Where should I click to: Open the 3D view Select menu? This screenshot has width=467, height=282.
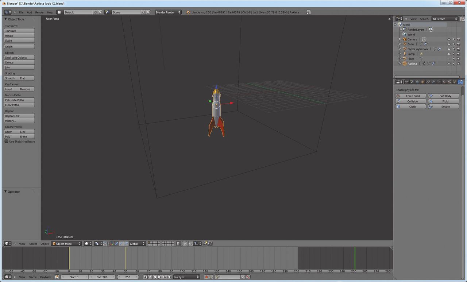(33, 243)
